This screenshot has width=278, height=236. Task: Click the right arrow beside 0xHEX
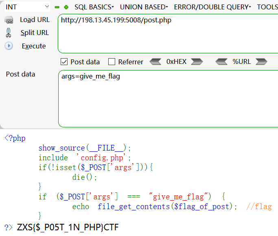197,62
